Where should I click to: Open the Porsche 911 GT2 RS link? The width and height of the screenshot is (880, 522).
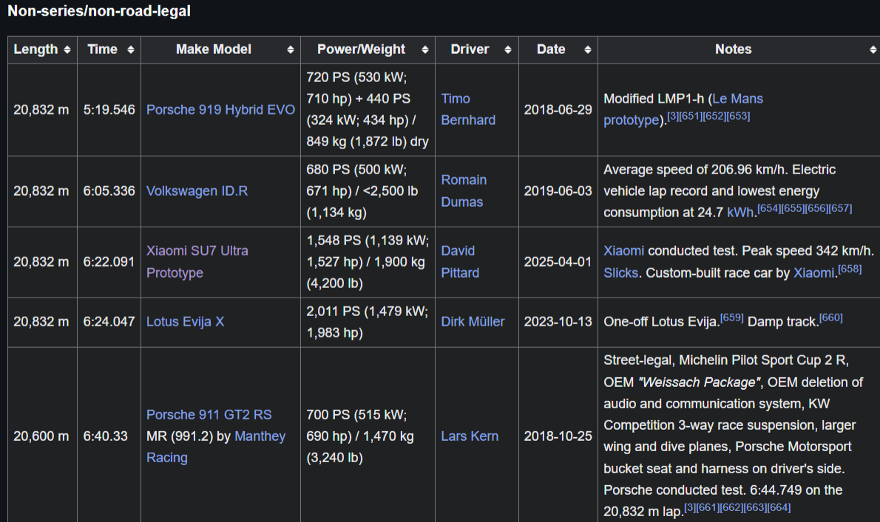click(x=209, y=414)
